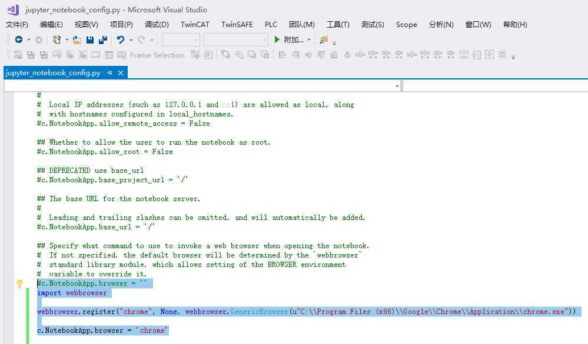Open the 团队(M) menu
Screen dimensions: 588x344
tap(301, 25)
